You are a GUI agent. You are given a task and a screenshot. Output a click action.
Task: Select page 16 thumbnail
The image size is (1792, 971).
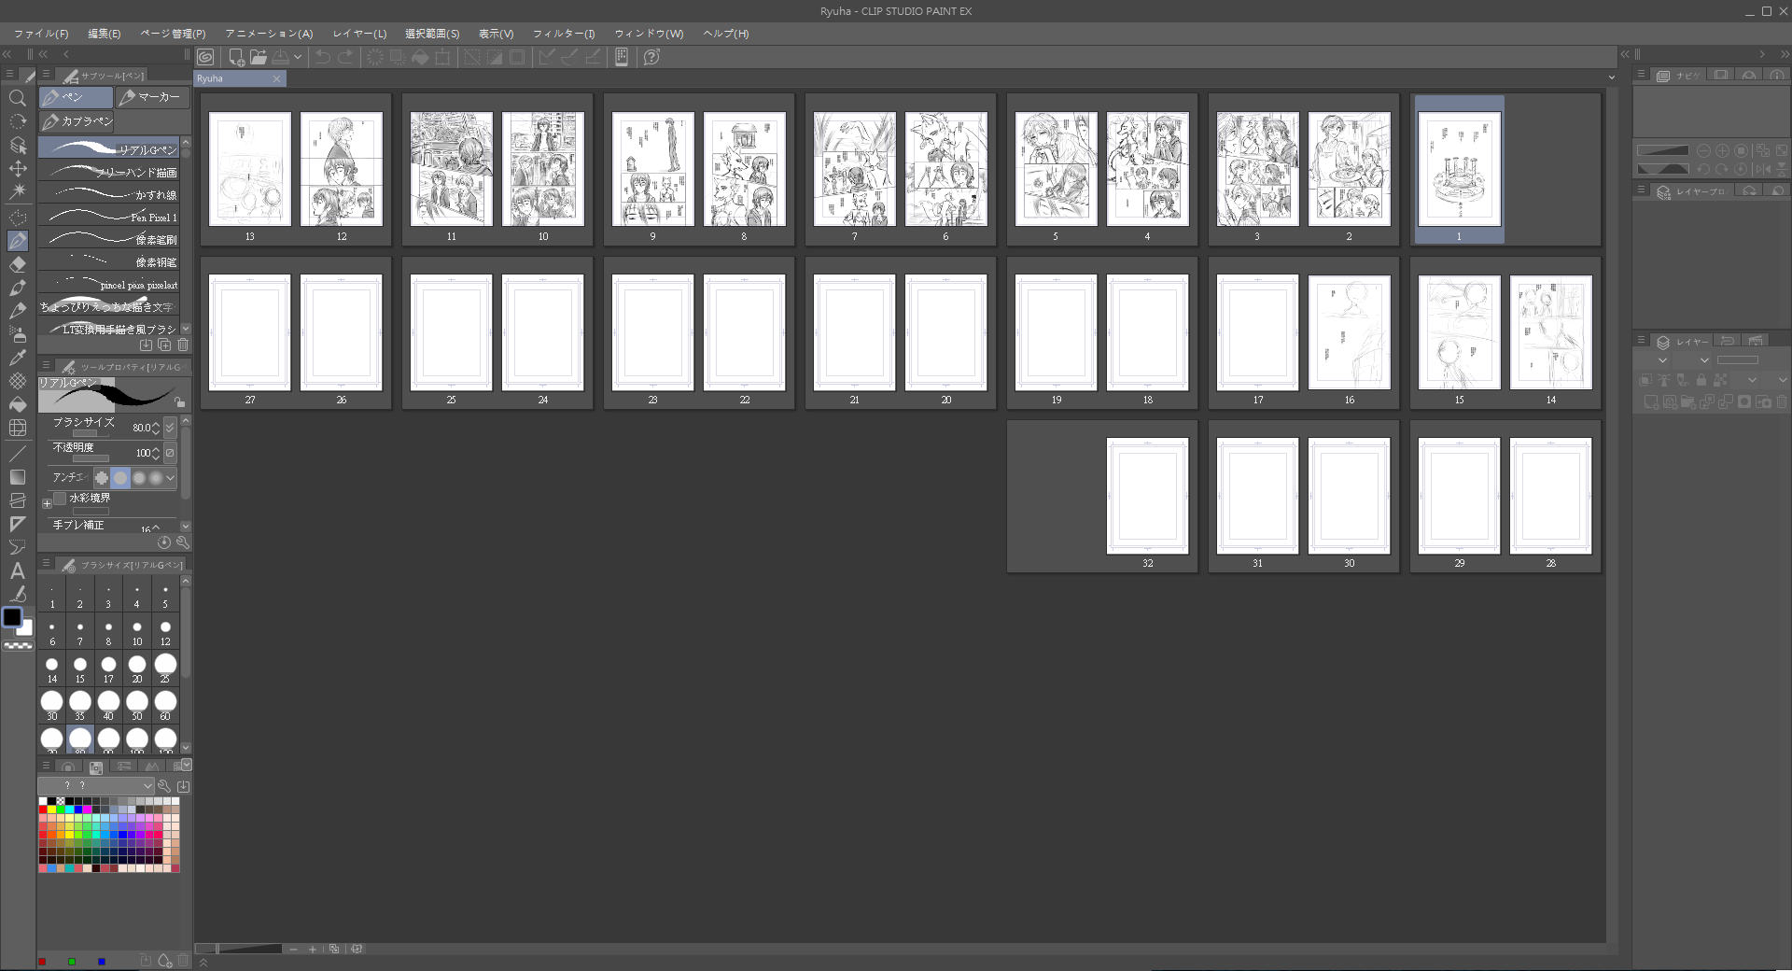(1350, 332)
